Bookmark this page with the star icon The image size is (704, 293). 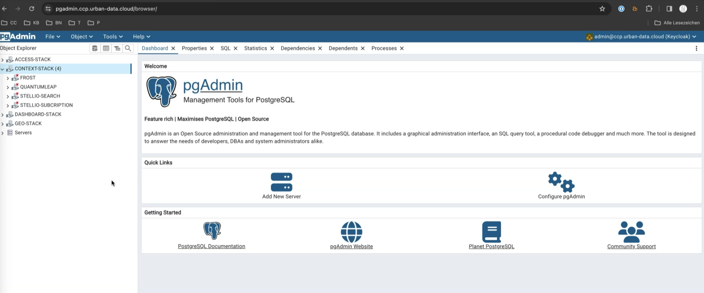point(602,9)
